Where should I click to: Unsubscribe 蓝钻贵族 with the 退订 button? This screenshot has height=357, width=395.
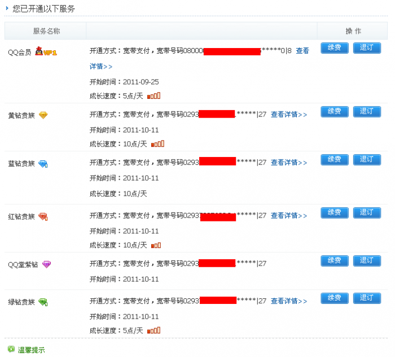(367, 160)
